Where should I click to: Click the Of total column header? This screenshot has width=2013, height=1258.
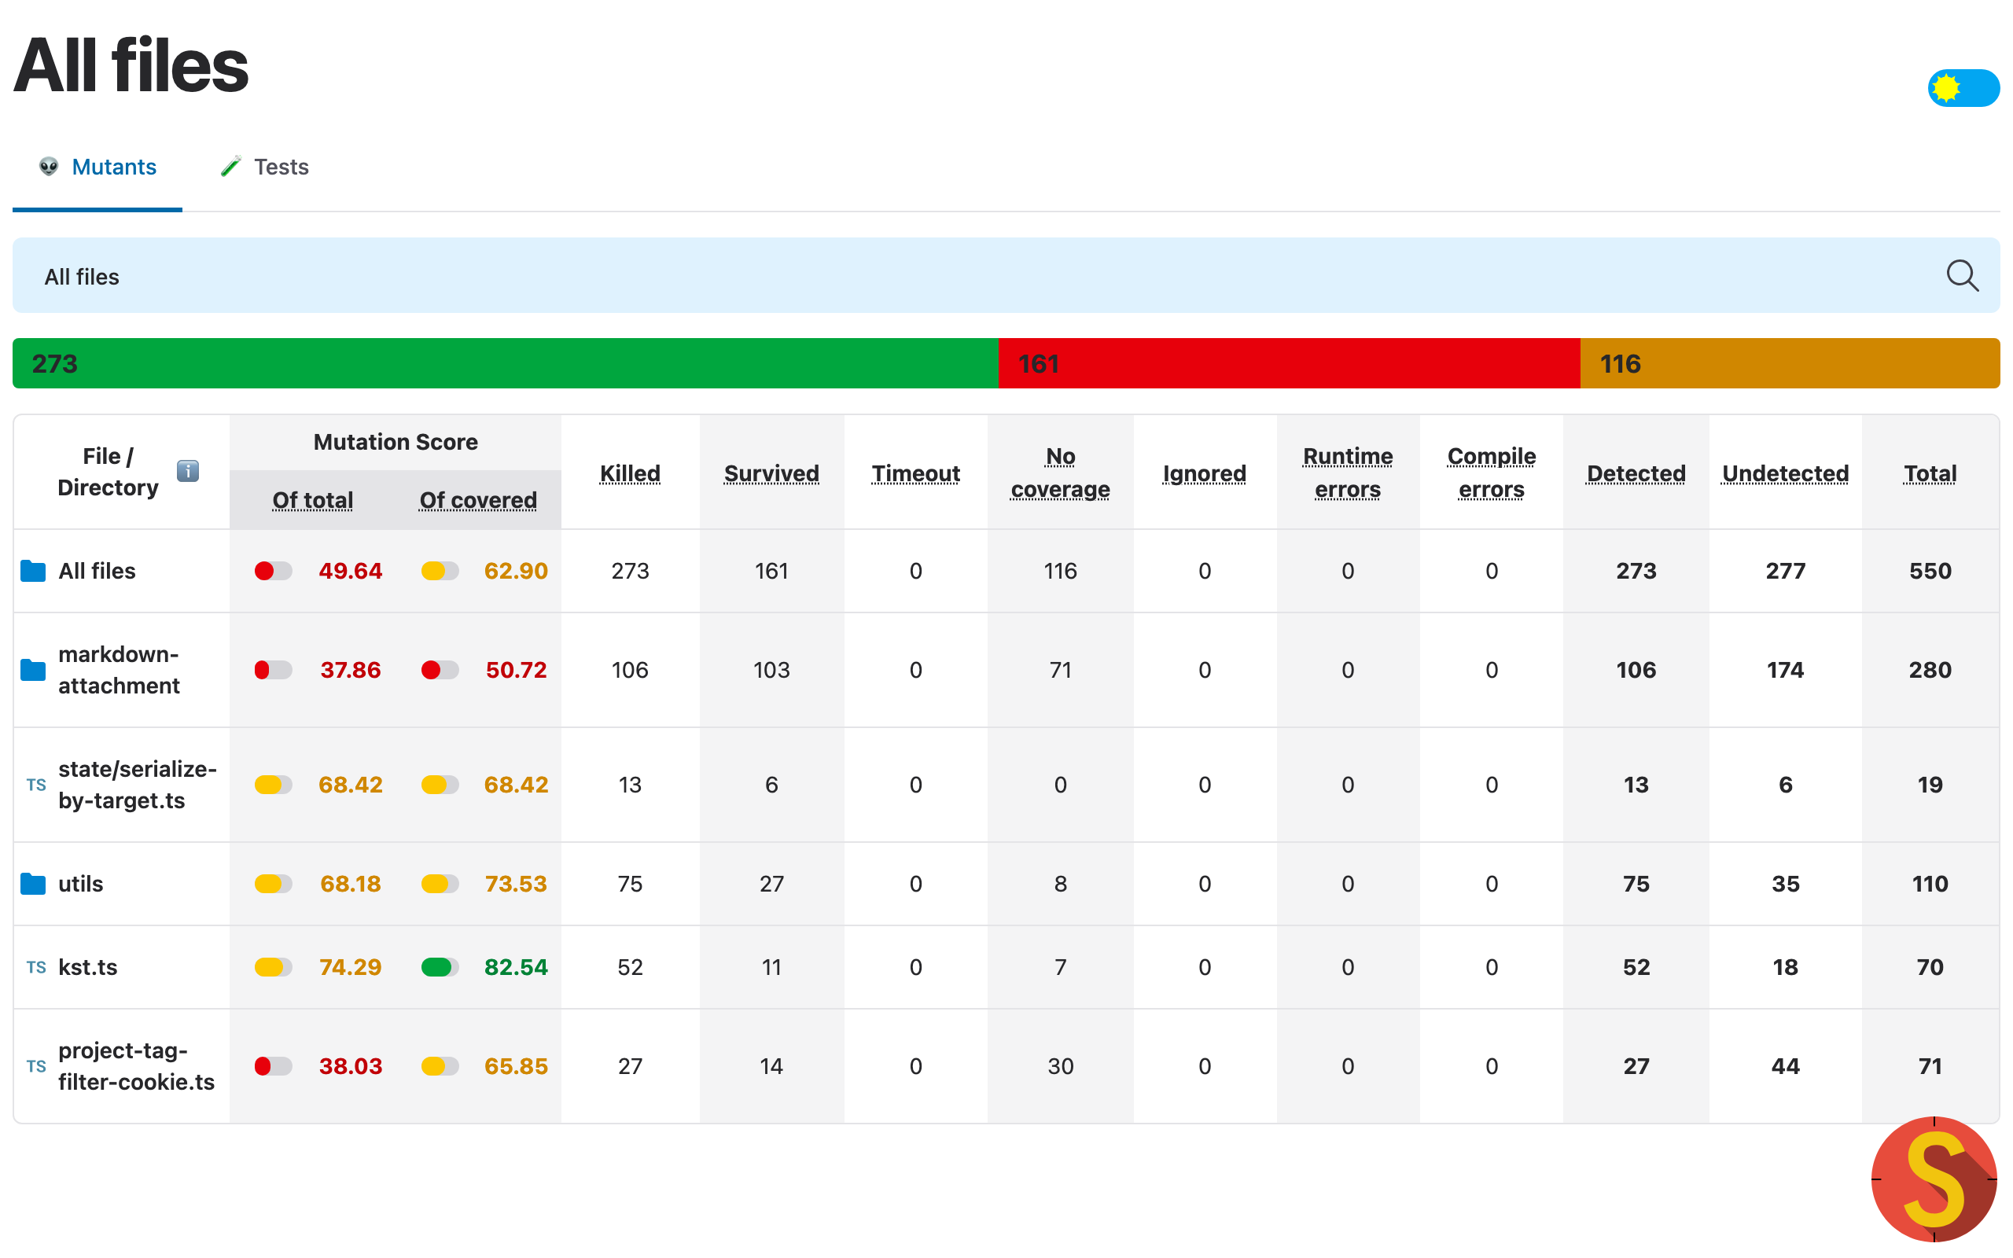[313, 499]
